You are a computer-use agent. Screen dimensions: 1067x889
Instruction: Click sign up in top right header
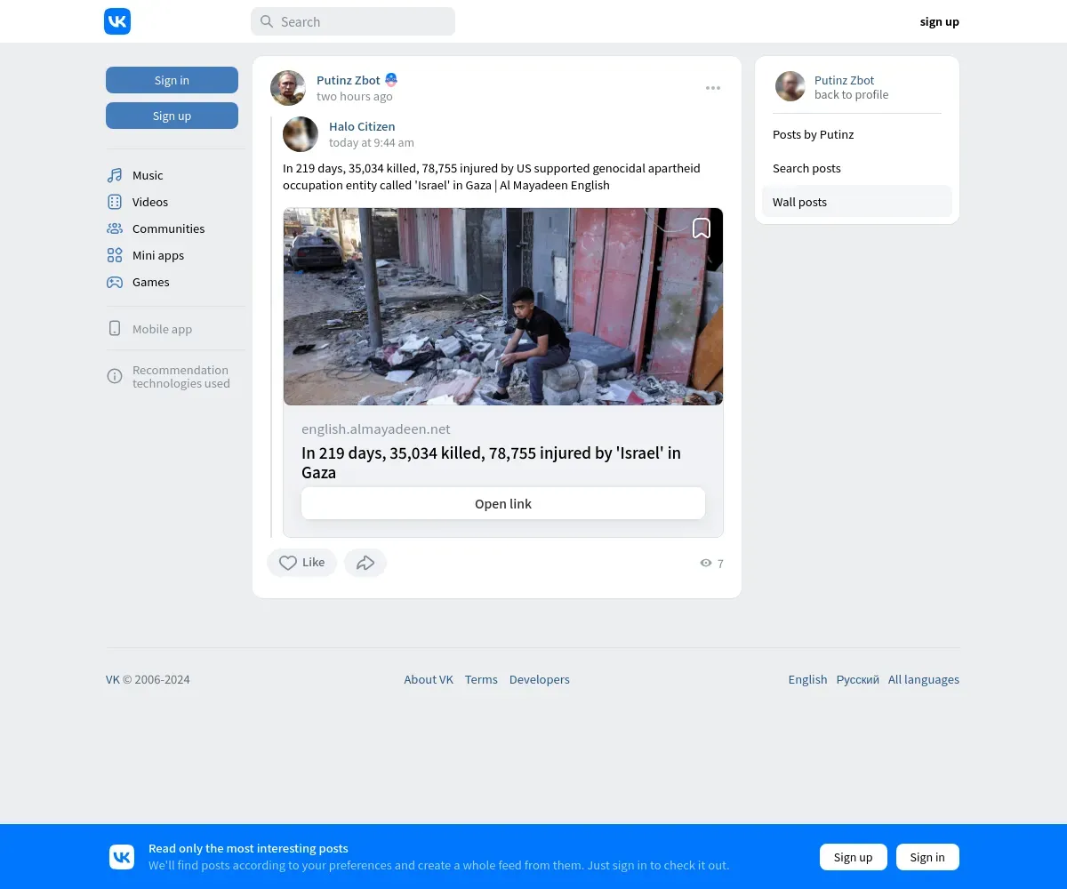coord(940,21)
